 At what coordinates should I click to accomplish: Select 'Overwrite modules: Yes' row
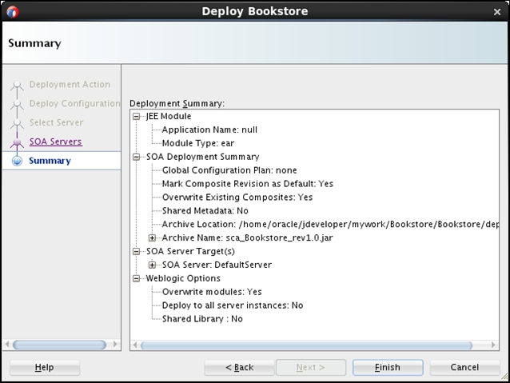(212, 292)
